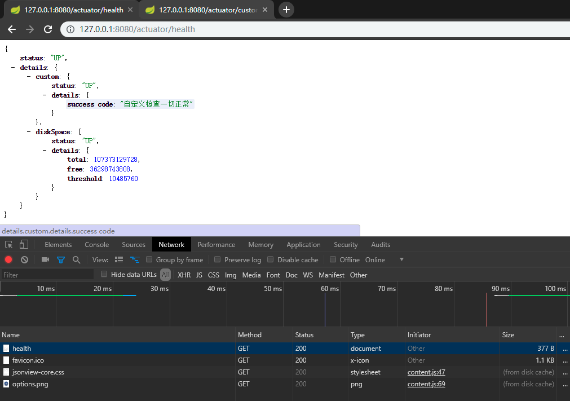
Task: Clear the network log
Action: pyautogui.click(x=24, y=260)
